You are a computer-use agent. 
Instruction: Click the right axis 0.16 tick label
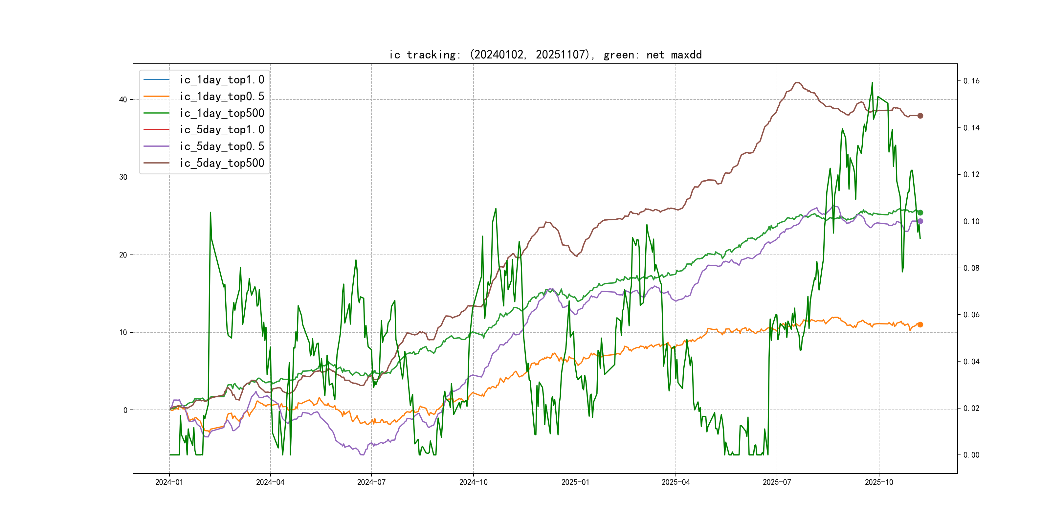pyautogui.click(x=971, y=81)
